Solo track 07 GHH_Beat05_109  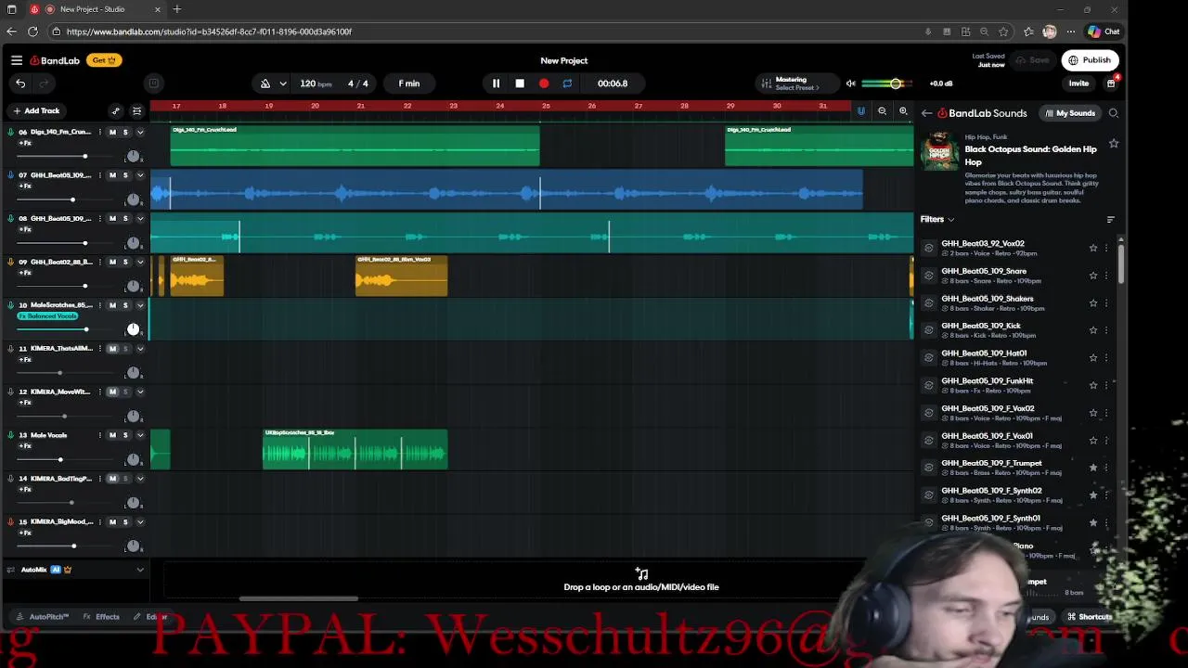tap(125, 175)
